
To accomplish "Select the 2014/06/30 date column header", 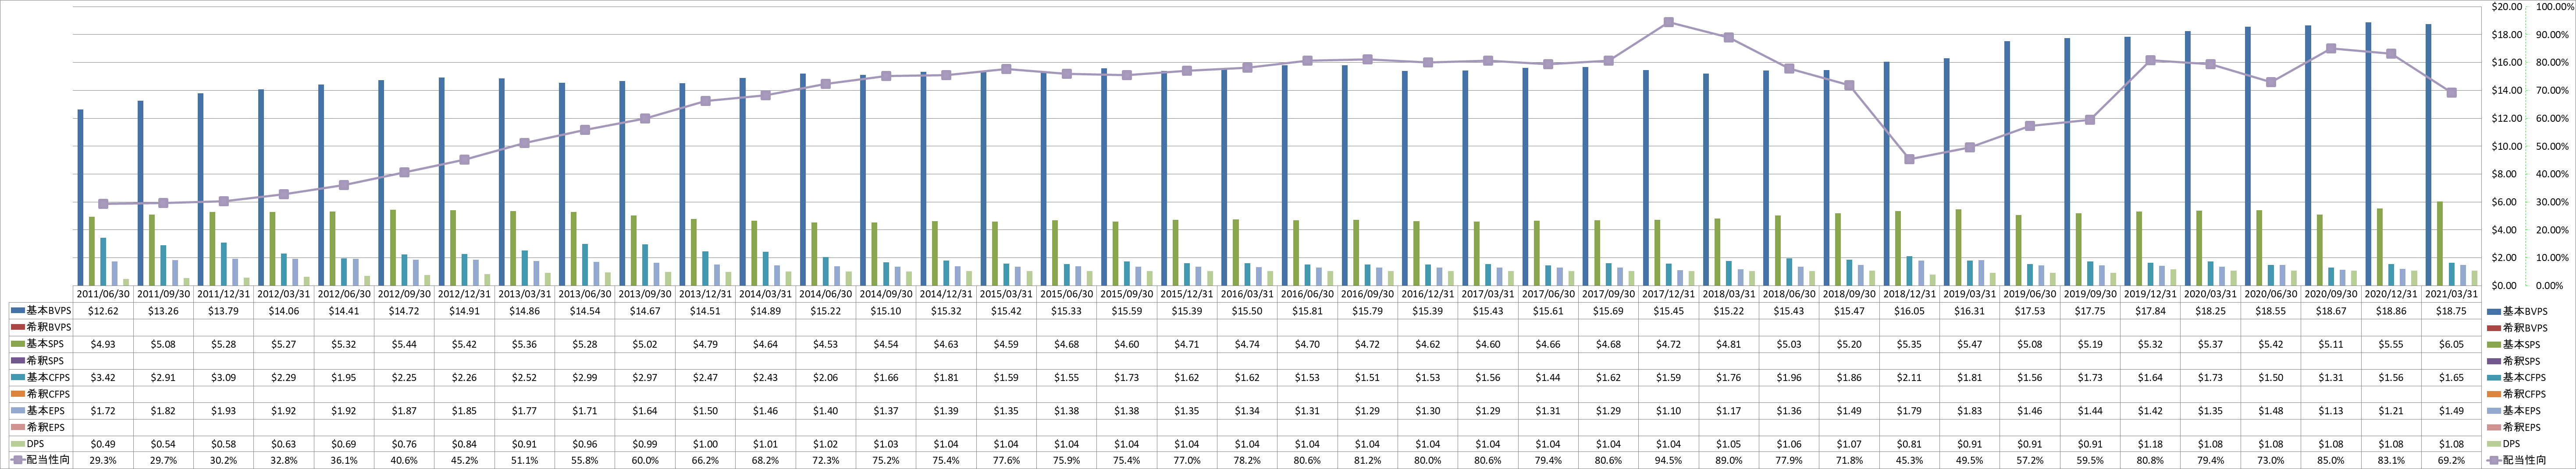I will (x=826, y=294).
